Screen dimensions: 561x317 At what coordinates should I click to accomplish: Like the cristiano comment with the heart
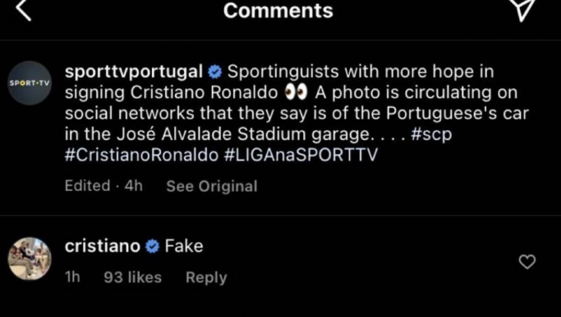coord(527,261)
